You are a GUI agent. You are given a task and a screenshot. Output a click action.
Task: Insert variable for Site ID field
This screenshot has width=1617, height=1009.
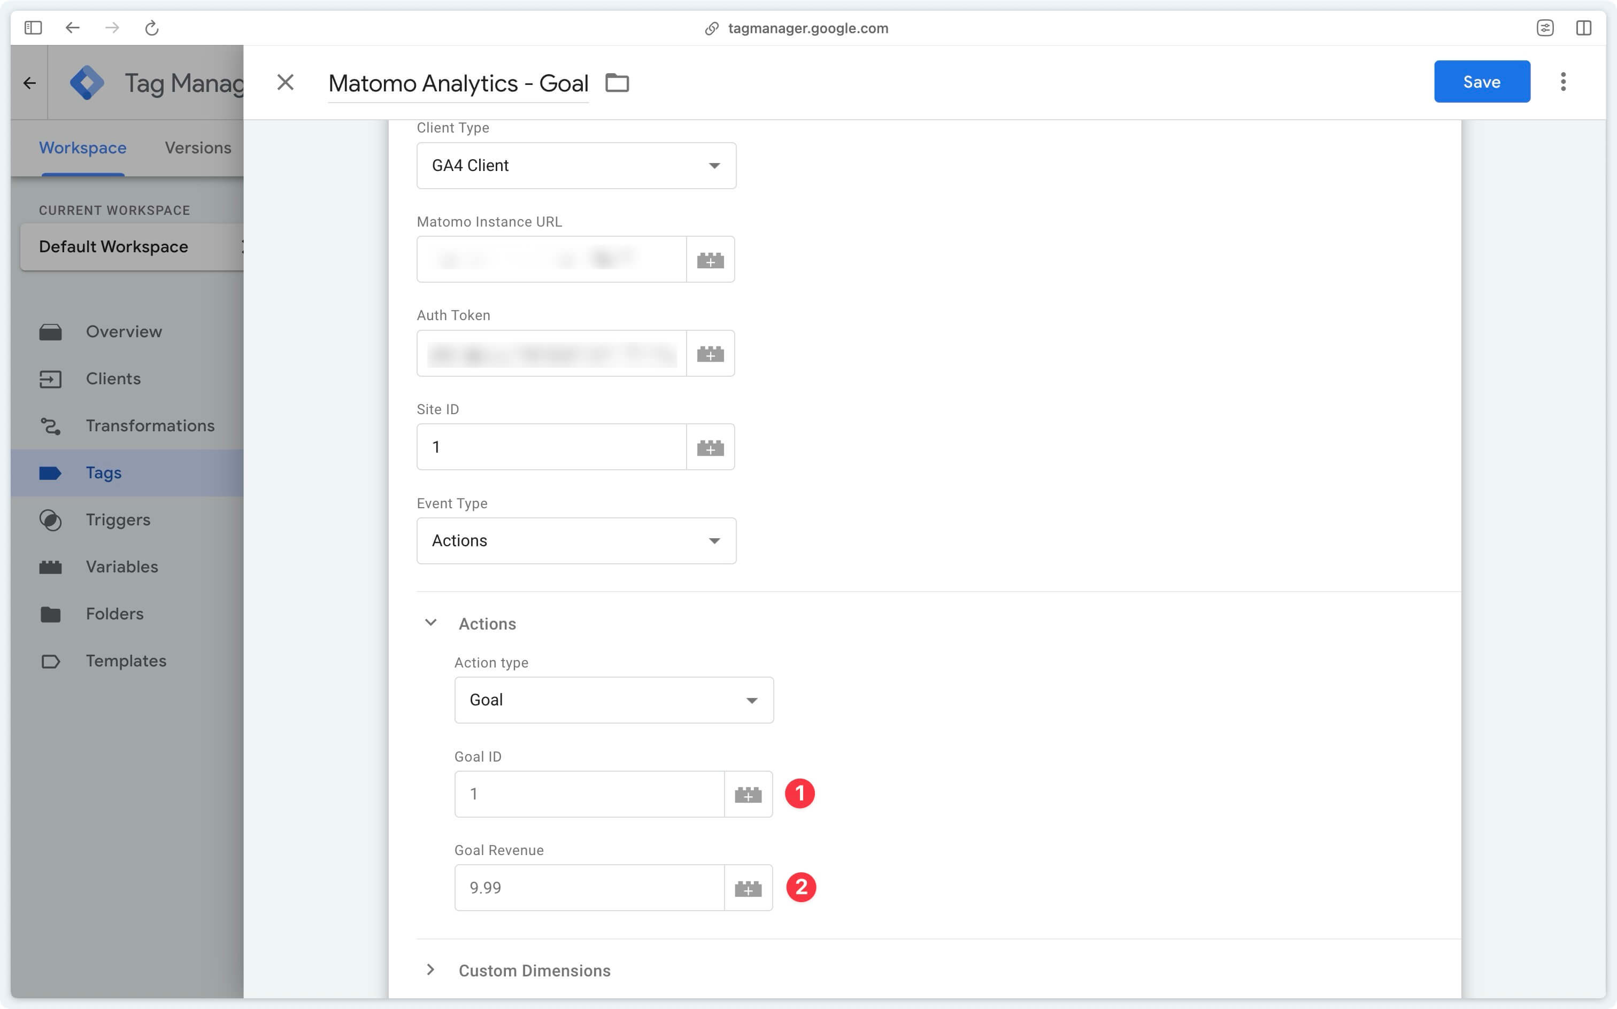click(710, 447)
